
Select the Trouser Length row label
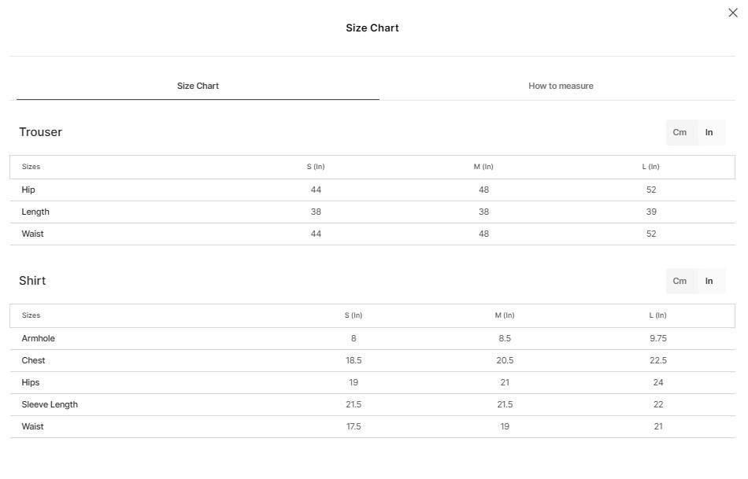[x=35, y=212]
